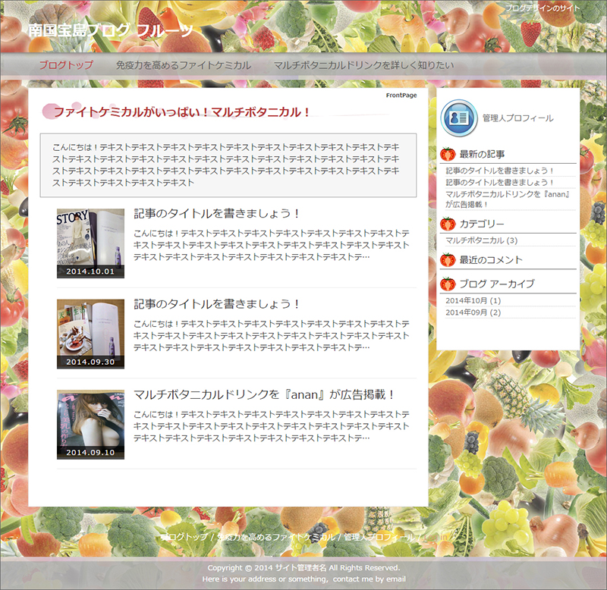Click the 南国宝島ブログ フルーツ site title

click(x=111, y=30)
